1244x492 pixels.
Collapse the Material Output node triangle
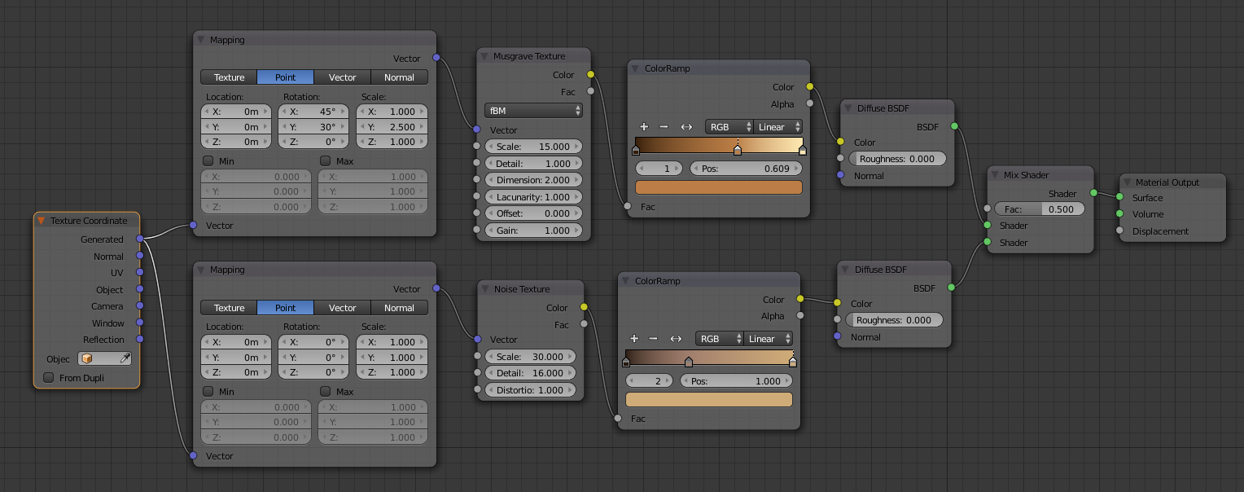click(1128, 182)
